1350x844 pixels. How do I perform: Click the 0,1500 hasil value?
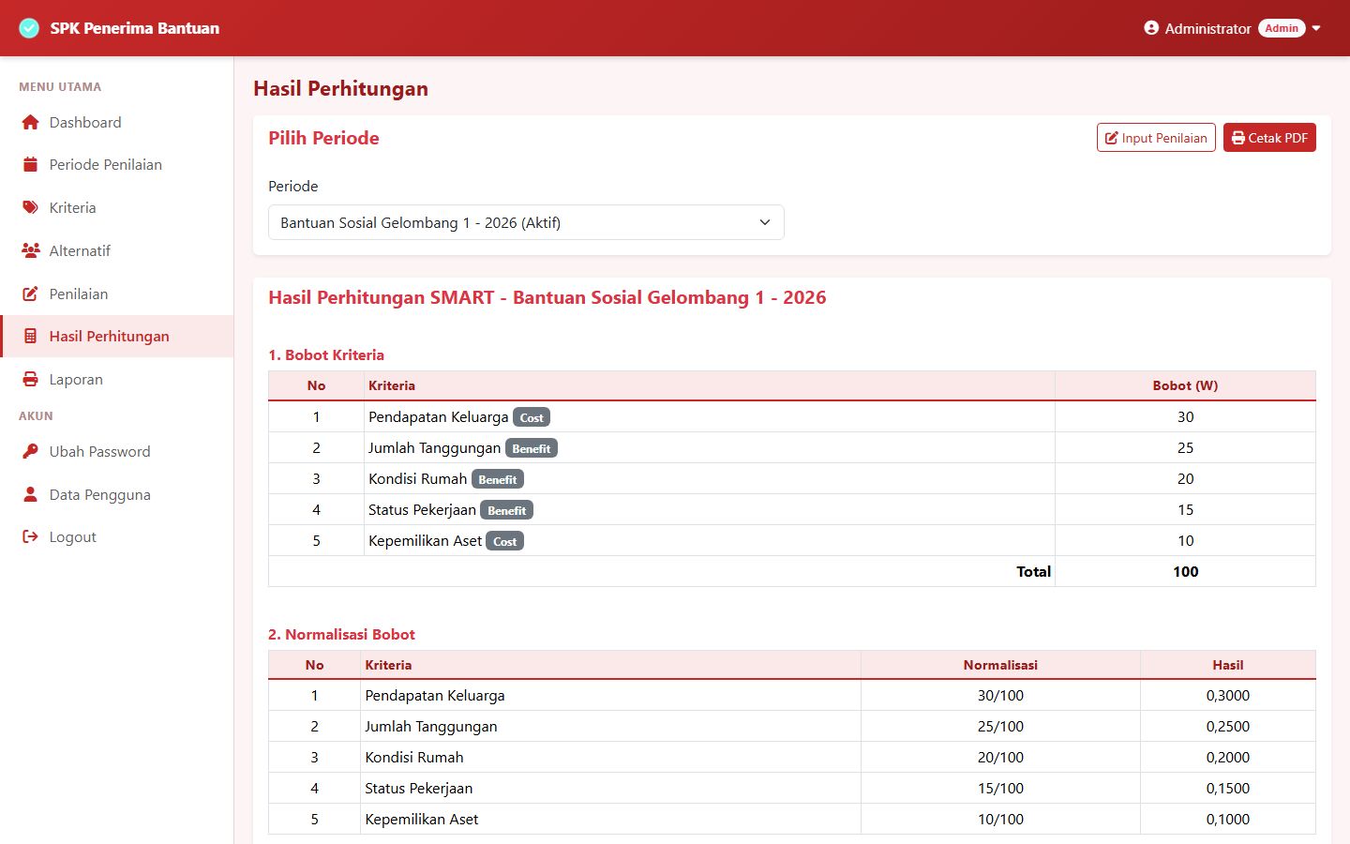tap(1228, 789)
